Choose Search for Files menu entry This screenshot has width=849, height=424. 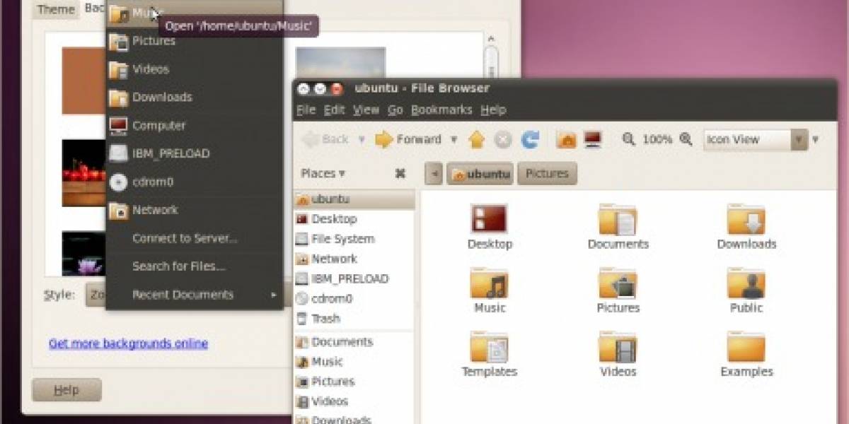tap(195, 266)
